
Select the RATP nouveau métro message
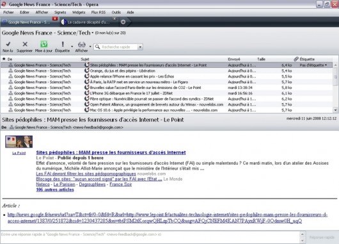pyautogui.click(x=166, y=82)
